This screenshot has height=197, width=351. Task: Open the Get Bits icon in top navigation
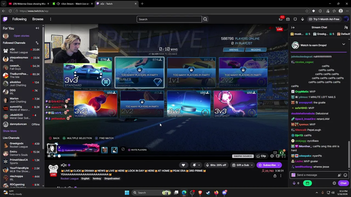[x=302, y=19]
